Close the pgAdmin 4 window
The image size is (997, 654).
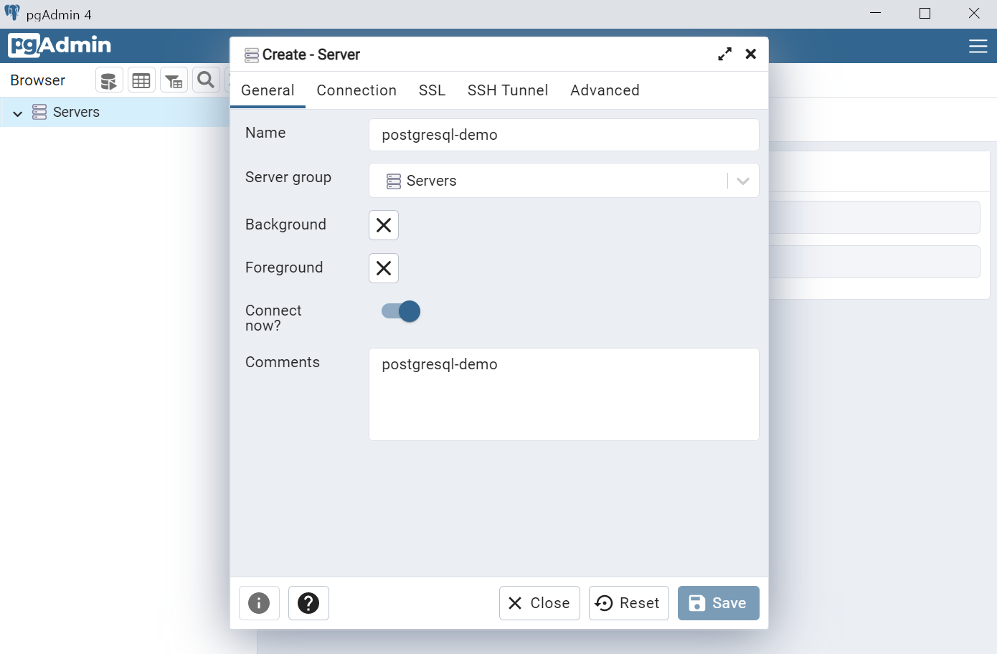click(974, 13)
